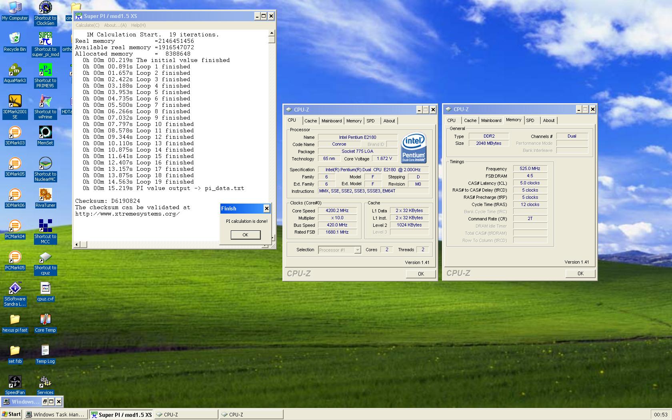
Task: Open 3DMark03 desktop icon
Action: (15, 136)
